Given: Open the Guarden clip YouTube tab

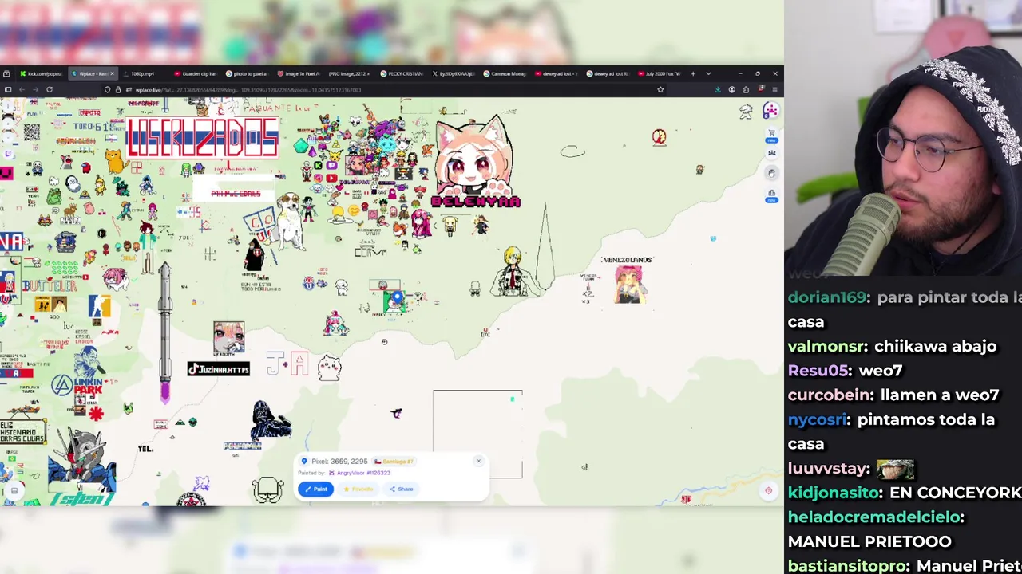Looking at the screenshot, I should click(195, 73).
